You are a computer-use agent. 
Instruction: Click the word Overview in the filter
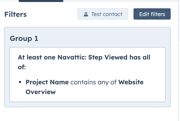[40, 92]
